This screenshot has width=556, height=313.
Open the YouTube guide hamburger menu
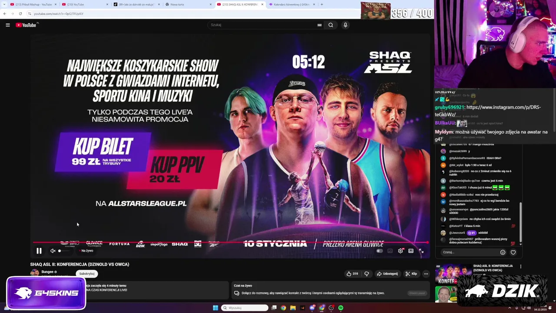(x=8, y=25)
